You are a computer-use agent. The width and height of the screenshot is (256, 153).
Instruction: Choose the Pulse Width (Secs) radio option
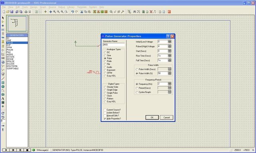(137, 69)
